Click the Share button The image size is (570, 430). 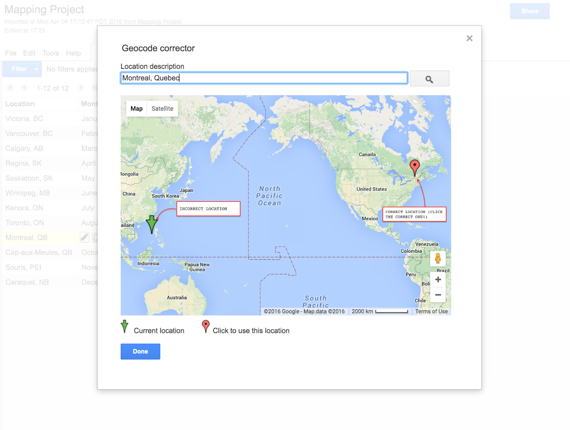pos(529,11)
